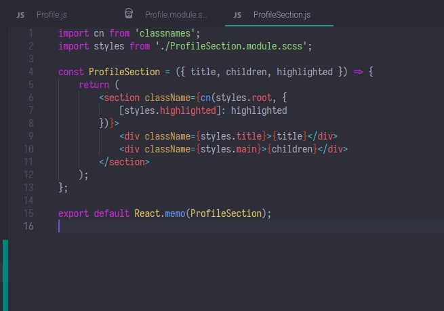Click 'const' keyword on line 4
The image size is (444, 311).
point(71,72)
